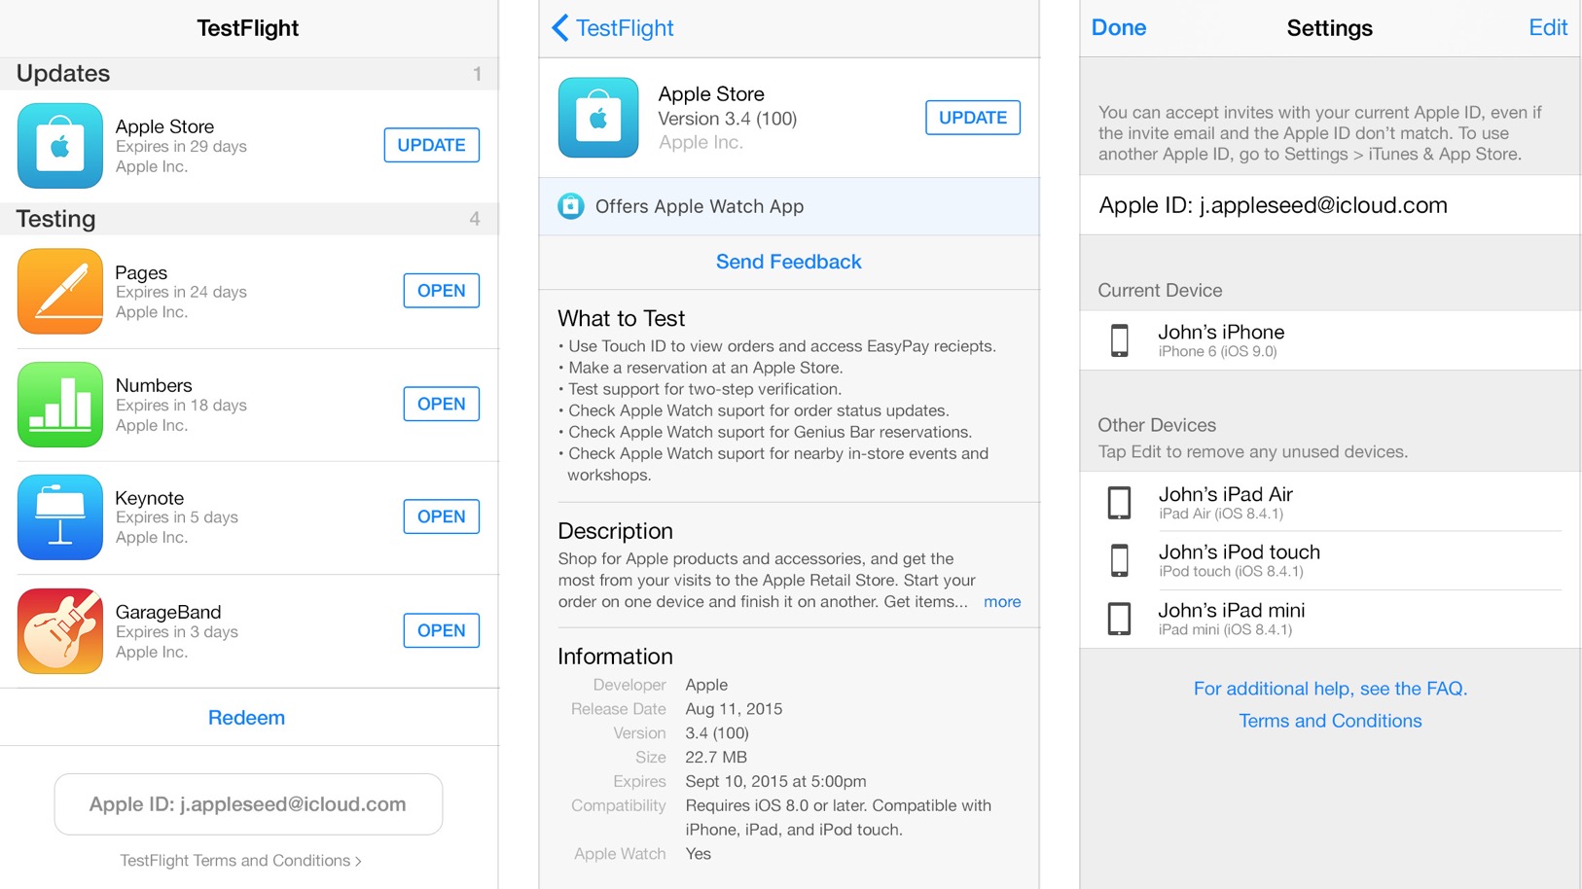Image resolution: width=1582 pixels, height=889 pixels.
Task: Tap the Numbers app icon
Action: pyautogui.click(x=60, y=405)
